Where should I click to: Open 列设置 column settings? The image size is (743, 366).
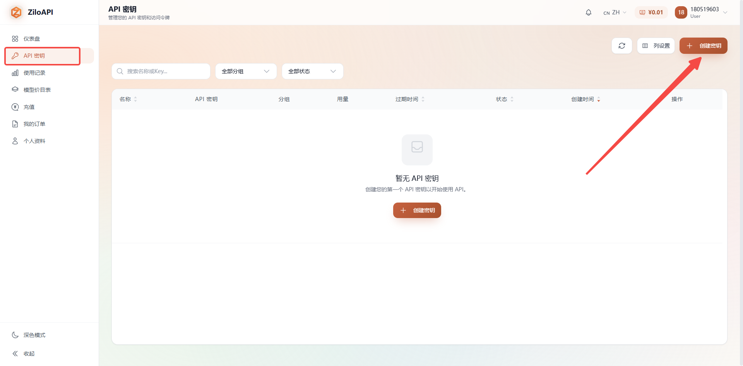click(656, 46)
